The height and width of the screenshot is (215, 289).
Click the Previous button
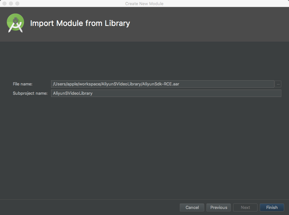coord(219,207)
